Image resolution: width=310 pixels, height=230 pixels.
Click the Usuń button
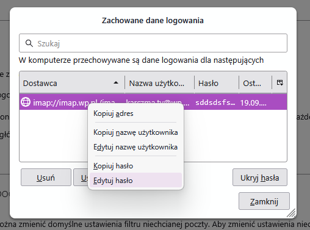pyautogui.click(x=46, y=178)
